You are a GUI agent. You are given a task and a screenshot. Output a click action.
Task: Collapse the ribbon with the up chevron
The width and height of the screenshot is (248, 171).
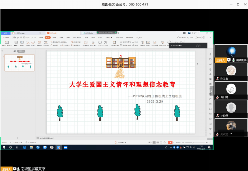pyautogui.click(x=210, y=38)
